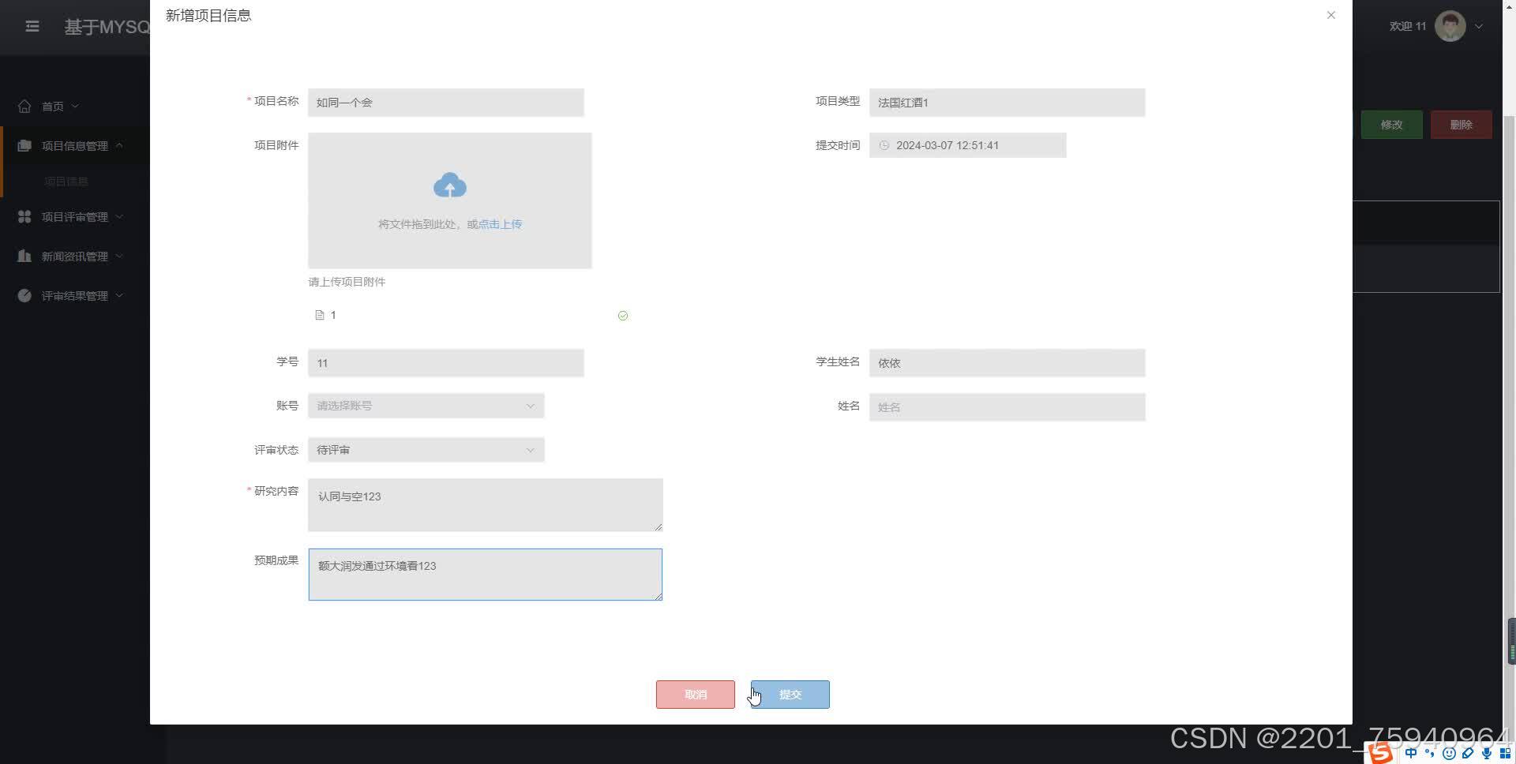Expand the 新闻资讯管理 menu
This screenshot has height=764, width=1516.
point(75,256)
